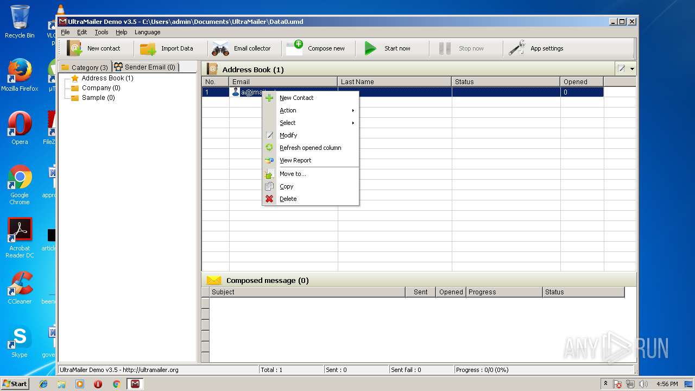The height and width of the screenshot is (391, 695).
Task: Click the volume speaker icon in the system tray
Action: (643, 384)
